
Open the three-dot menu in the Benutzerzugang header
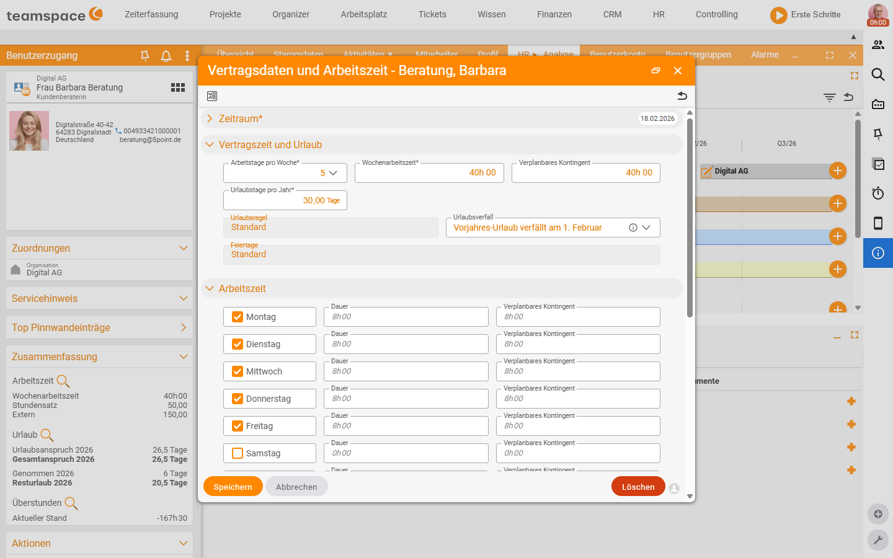click(x=187, y=56)
